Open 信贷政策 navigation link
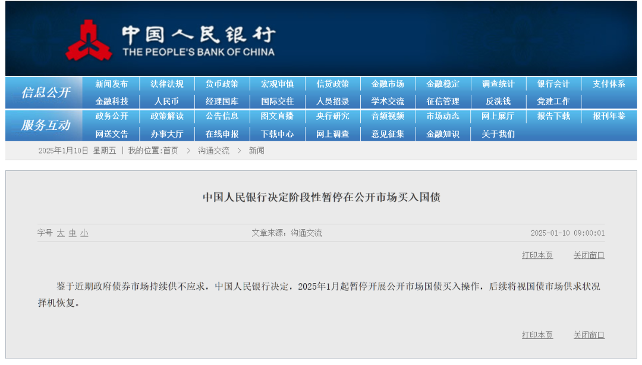The width and height of the screenshot is (642, 365). pos(332,84)
